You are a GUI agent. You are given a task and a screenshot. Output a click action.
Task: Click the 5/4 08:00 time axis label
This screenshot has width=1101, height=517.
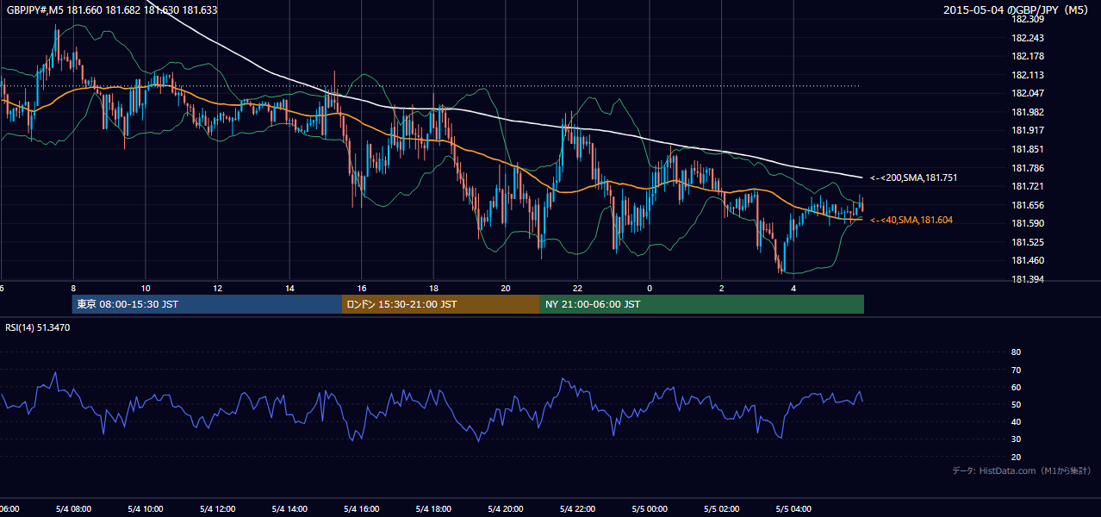point(73,509)
